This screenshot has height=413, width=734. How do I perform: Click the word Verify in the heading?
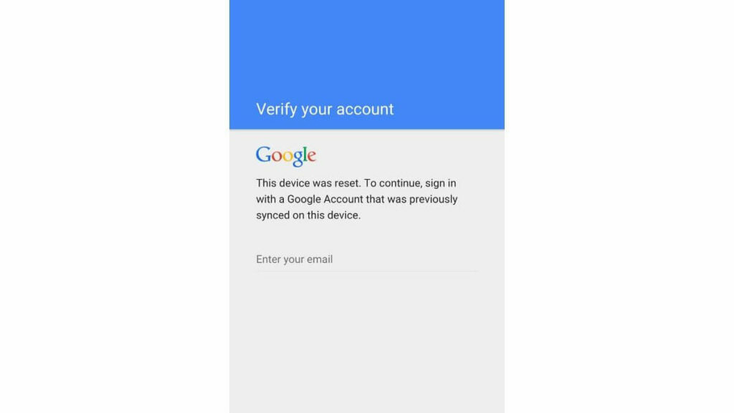[x=277, y=110]
